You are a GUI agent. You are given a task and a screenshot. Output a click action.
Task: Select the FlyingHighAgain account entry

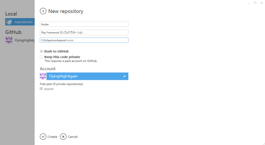pos(87,76)
